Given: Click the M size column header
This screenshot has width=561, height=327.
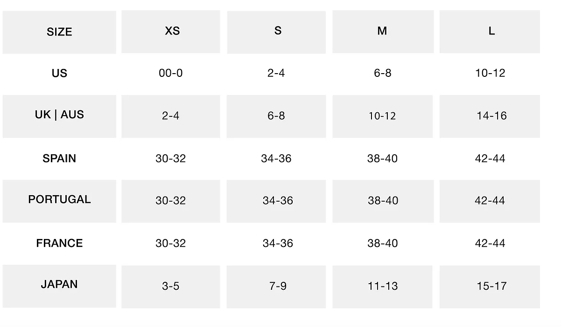Looking at the screenshot, I should 383,32.
